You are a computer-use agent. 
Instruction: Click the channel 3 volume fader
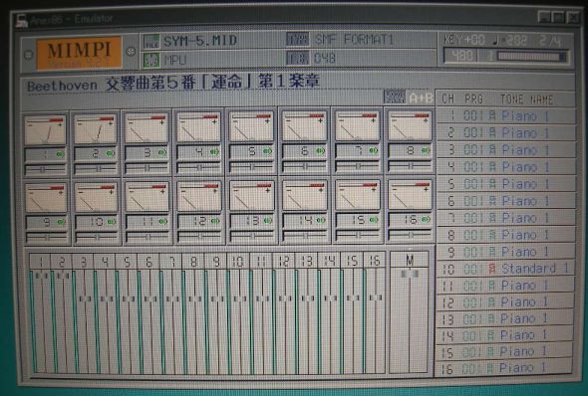85,298
